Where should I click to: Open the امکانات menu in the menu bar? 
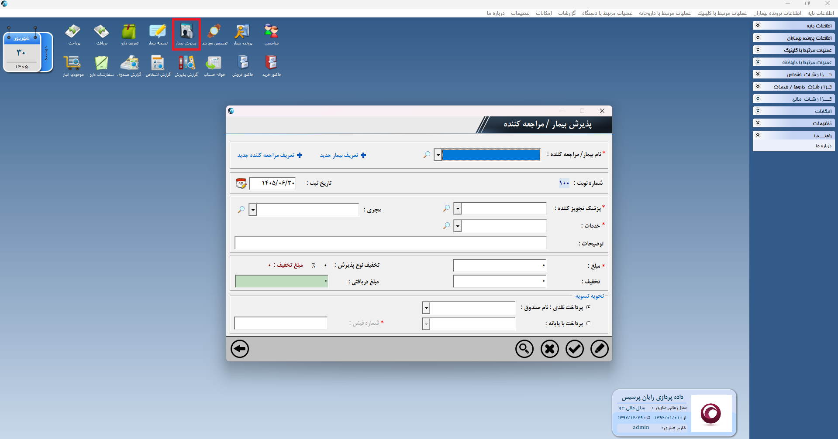click(544, 13)
